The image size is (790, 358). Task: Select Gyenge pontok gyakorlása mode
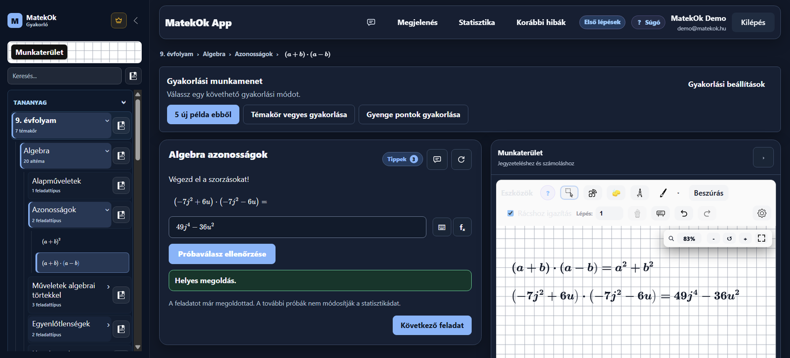413,114
